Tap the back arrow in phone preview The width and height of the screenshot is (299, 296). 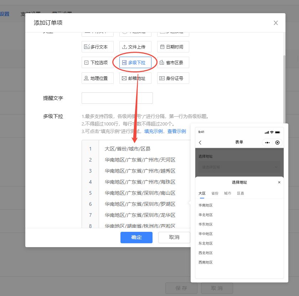point(200,142)
